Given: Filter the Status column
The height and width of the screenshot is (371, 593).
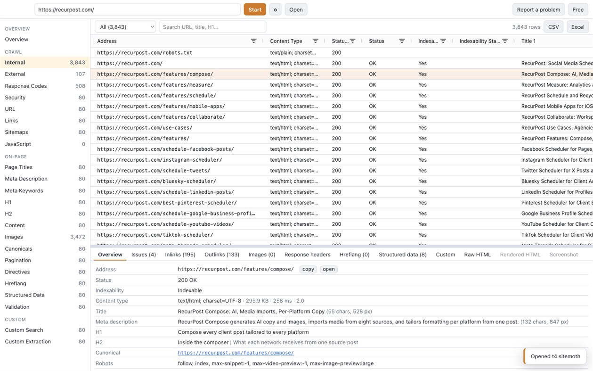Looking at the screenshot, I should [x=402, y=41].
